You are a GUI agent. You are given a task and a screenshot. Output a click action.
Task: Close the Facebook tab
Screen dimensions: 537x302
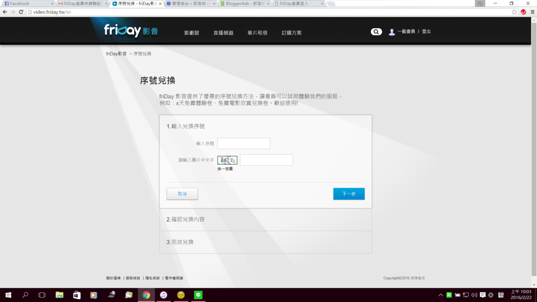52,4
